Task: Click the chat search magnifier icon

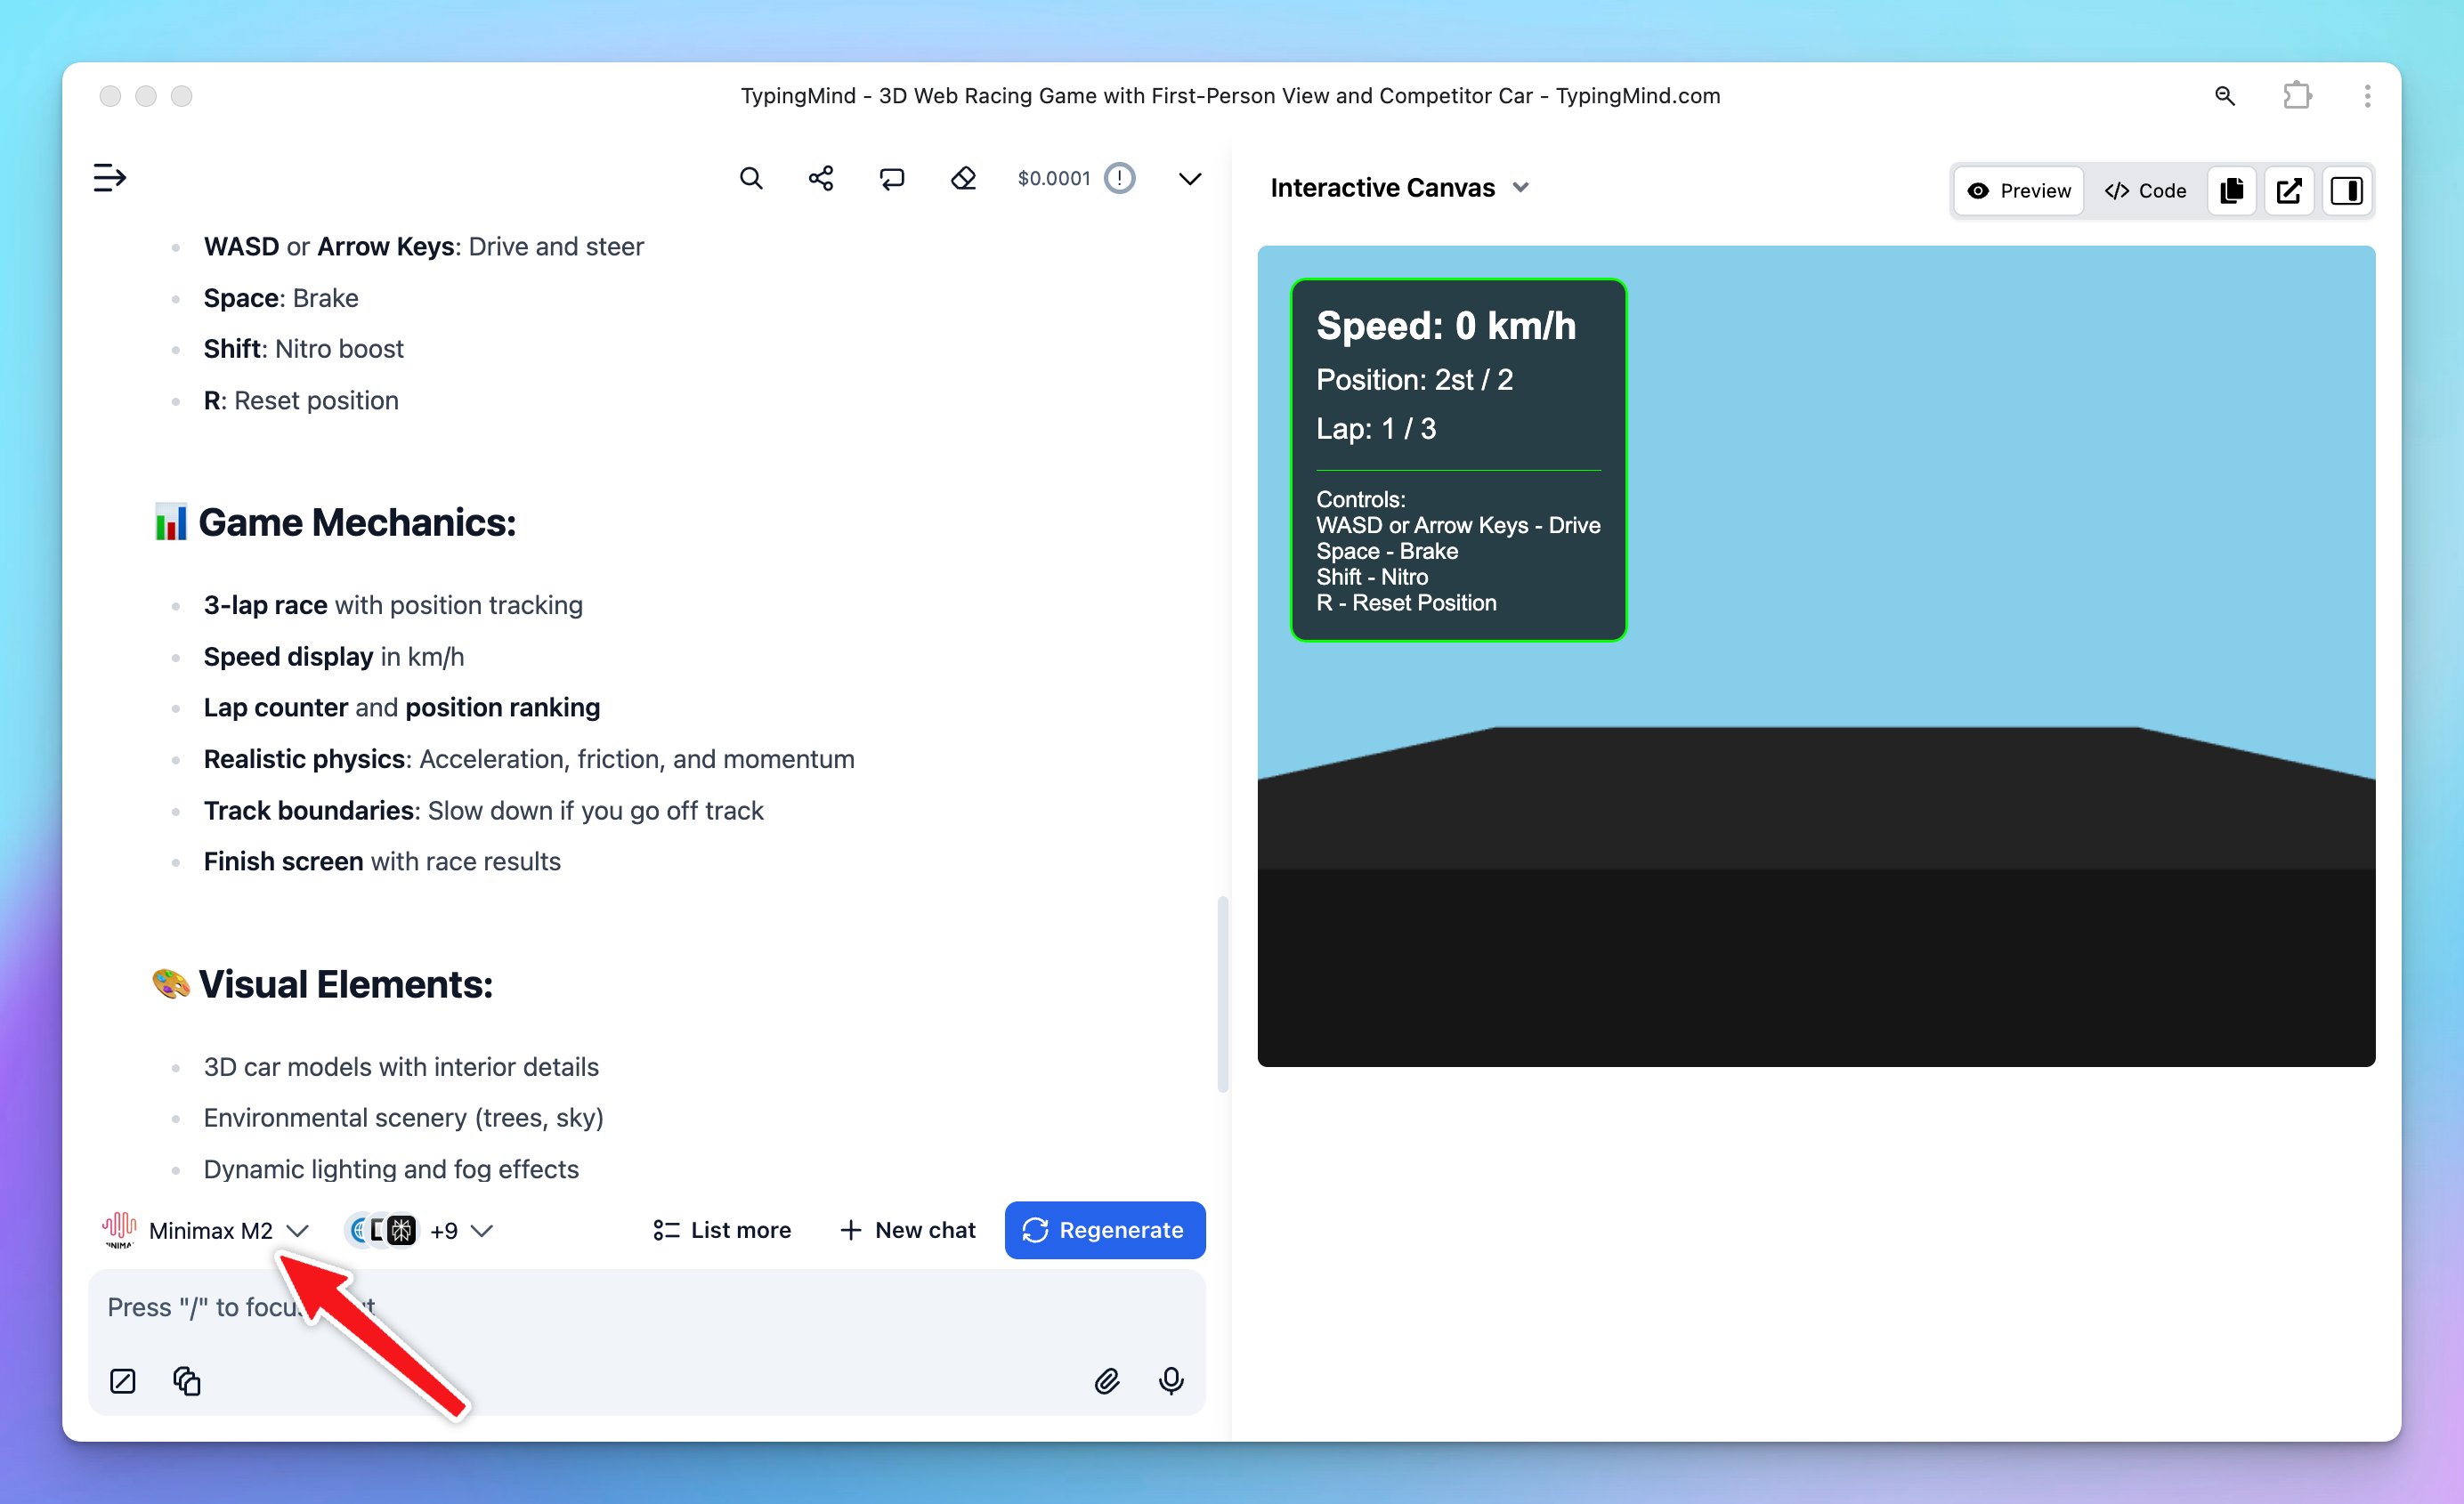Action: coord(751,178)
